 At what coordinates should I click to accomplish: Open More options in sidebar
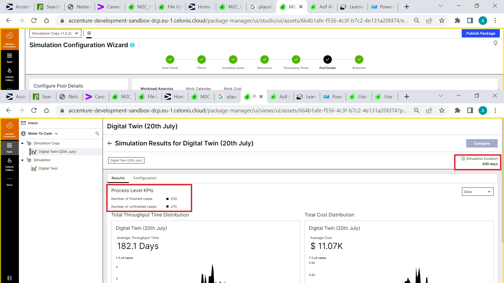9,181
